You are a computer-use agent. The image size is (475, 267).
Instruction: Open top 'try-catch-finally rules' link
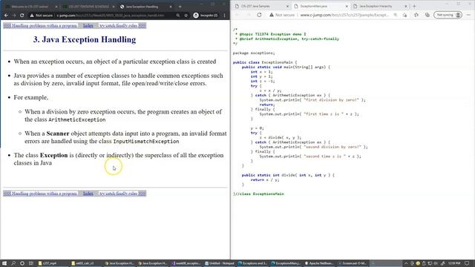click(x=119, y=26)
